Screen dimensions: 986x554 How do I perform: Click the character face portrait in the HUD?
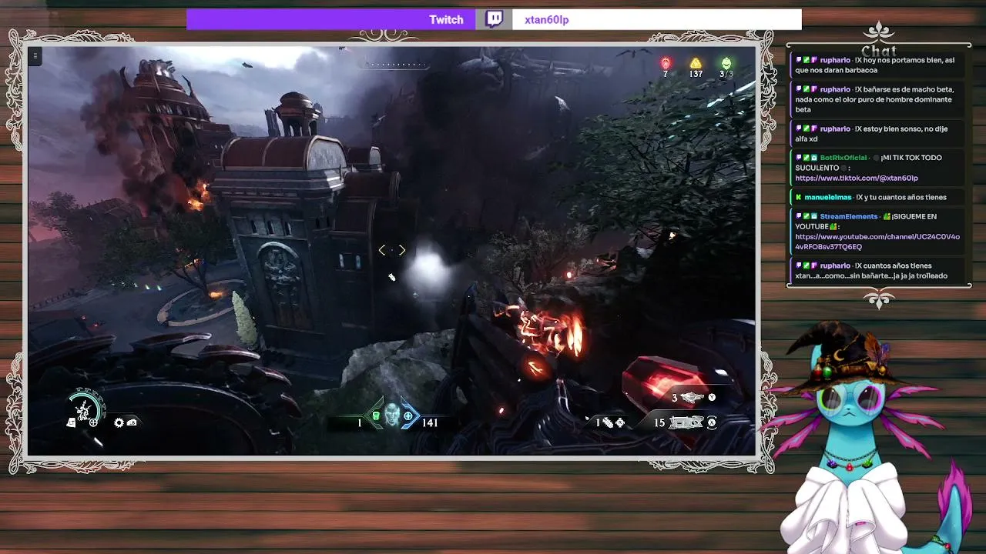click(x=392, y=415)
